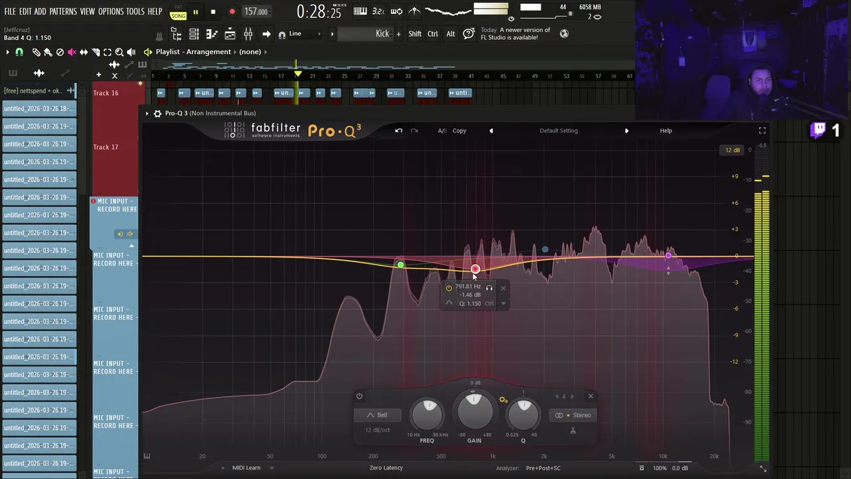Viewport: 851px width, 479px height.
Task: Select the playlist paint brush tool
Action: click(x=48, y=52)
